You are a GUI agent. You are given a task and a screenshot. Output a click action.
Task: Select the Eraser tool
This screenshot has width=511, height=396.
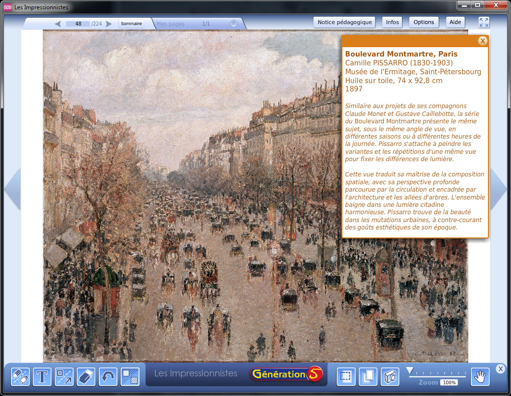point(85,377)
